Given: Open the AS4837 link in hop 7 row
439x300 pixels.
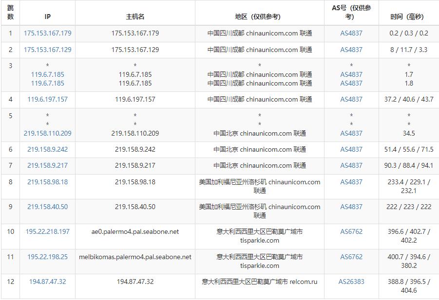Looking at the screenshot, I should pos(351,165).
